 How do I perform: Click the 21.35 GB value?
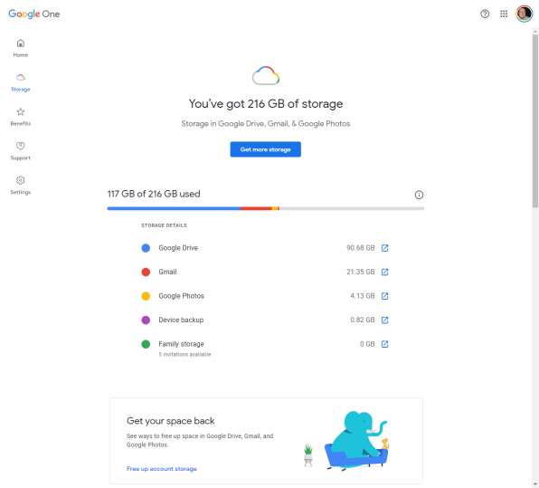[360, 272]
